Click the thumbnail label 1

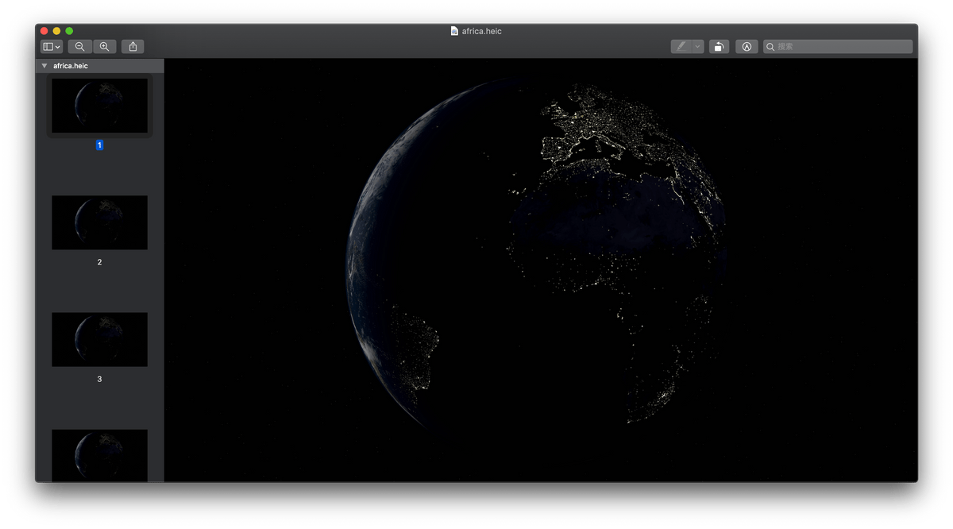(99, 145)
